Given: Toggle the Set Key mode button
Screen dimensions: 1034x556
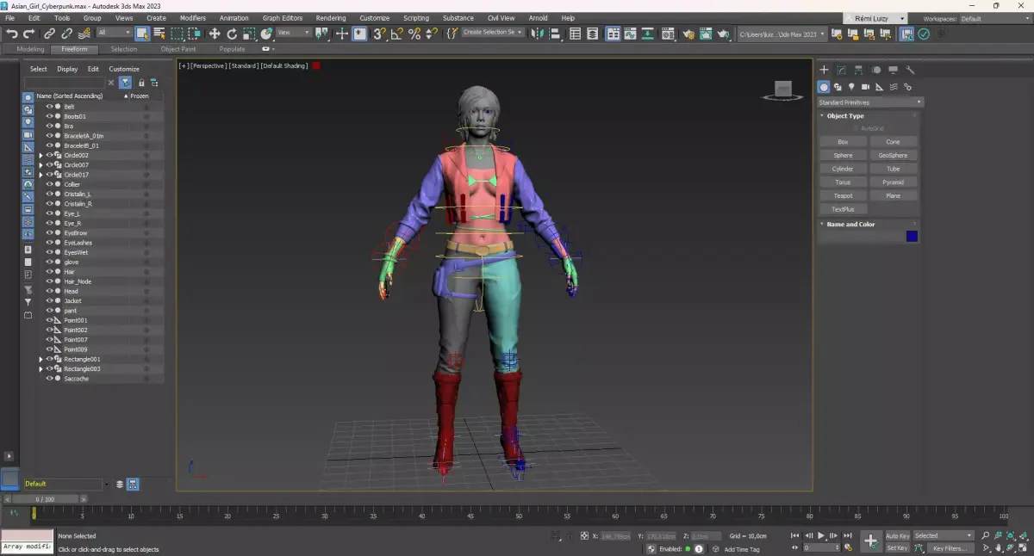Looking at the screenshot, I should [897, 547].
